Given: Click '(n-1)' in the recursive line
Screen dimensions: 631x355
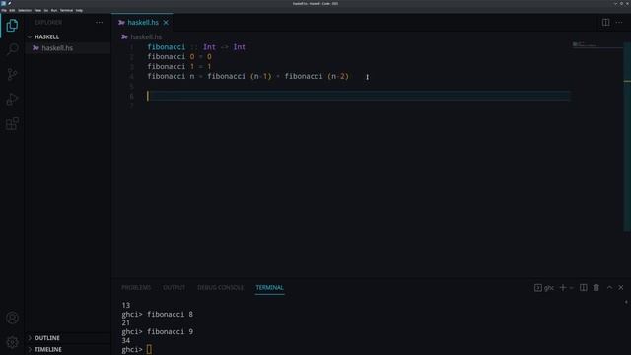Looking at the screenshot, I should [x=260, y=76].
